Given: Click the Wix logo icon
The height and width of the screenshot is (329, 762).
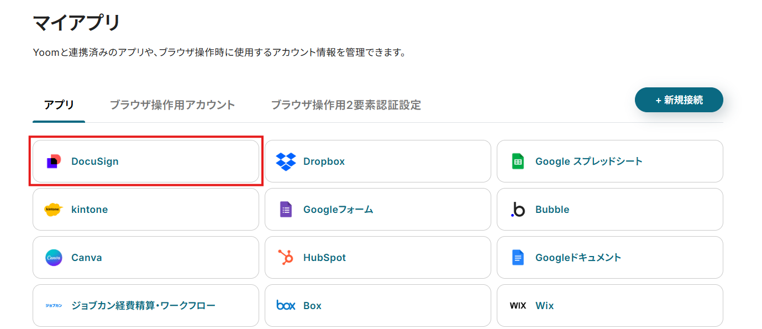Looking at the screenshot, I should coord(518,306).
